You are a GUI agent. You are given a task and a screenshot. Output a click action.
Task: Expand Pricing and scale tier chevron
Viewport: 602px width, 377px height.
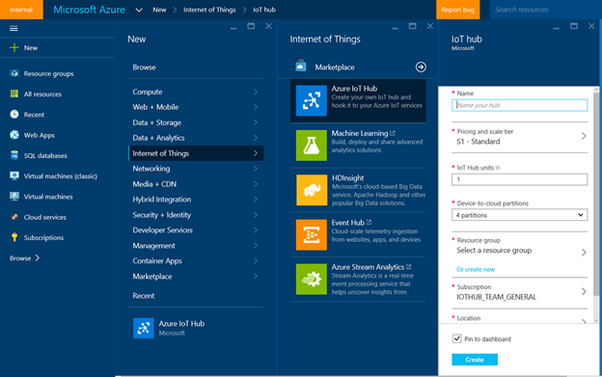point(584,136)
